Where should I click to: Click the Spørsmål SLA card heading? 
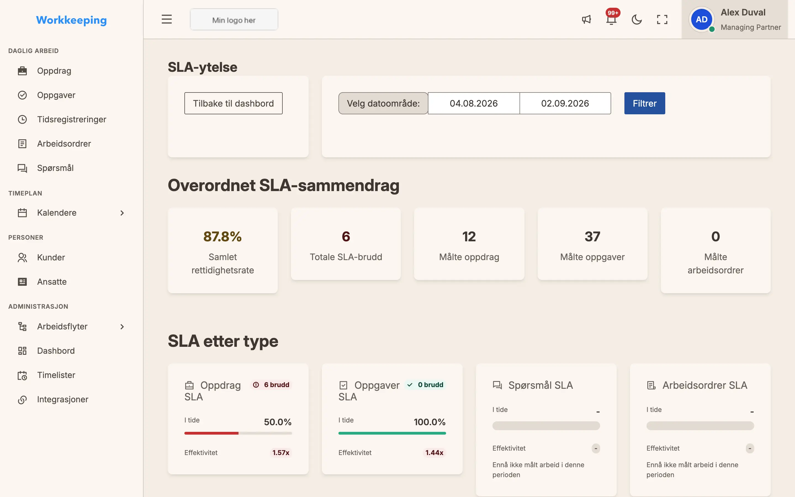pyautogui.click(x=540, y=385)
